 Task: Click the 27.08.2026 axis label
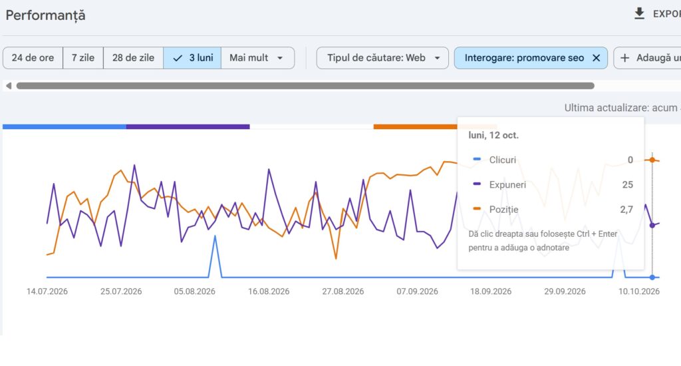click(343, 291)
